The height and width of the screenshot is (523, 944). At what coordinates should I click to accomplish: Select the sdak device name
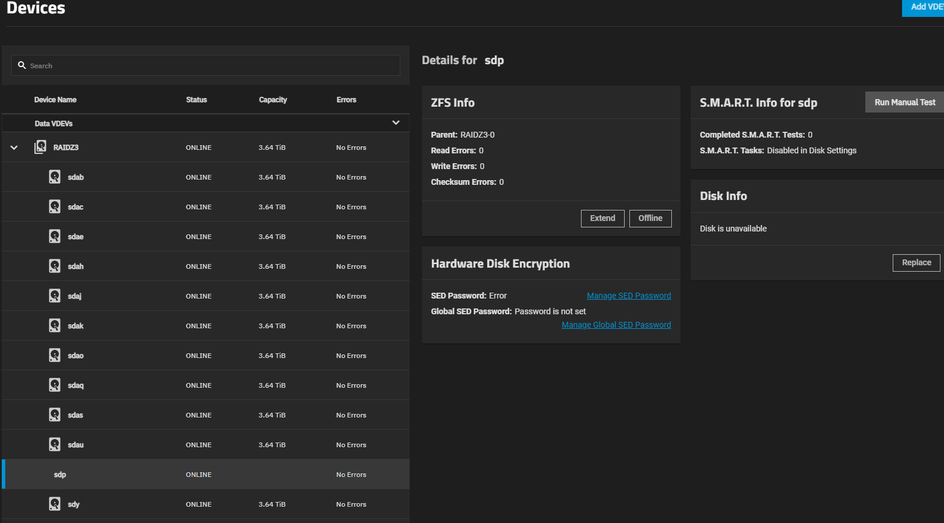[x=76, y=326]
